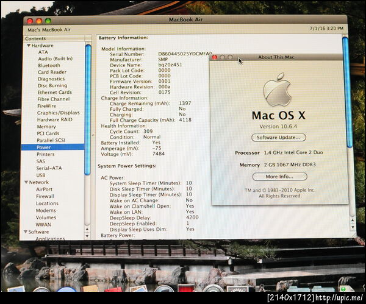Click the sidebar scroll up arrow
Image resolution: width=366 pixels, height=304 pixels.
coord(87,229)
